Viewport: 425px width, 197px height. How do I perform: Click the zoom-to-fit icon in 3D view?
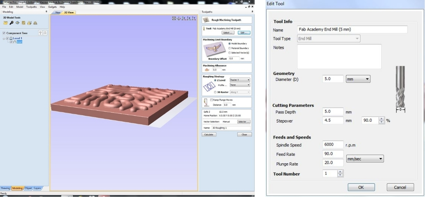pos(174,18)
